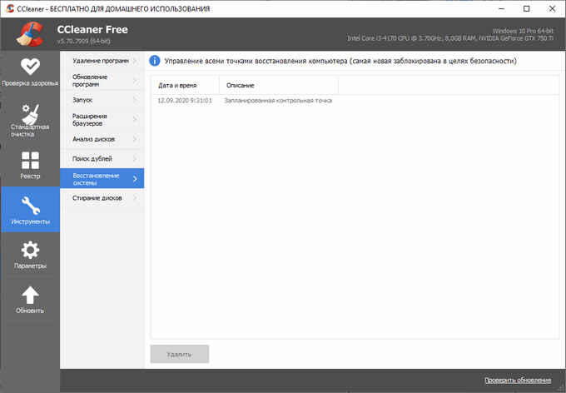Select restore point dated 12.09.2020 9:31:01
Image resolution: width=566 pixels, height=393 pixels.
185,101
